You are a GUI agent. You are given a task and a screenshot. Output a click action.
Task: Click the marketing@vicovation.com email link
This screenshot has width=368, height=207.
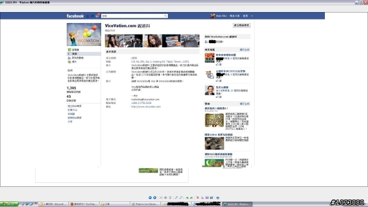coord(145,99)
